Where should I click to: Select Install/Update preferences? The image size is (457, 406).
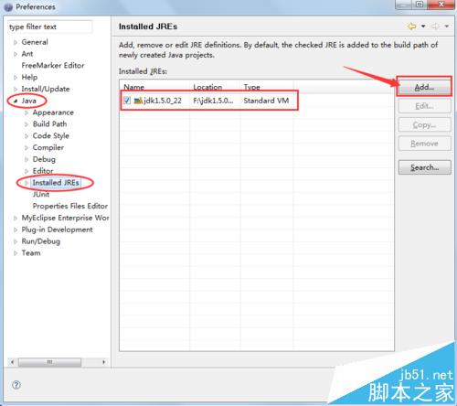46,89
